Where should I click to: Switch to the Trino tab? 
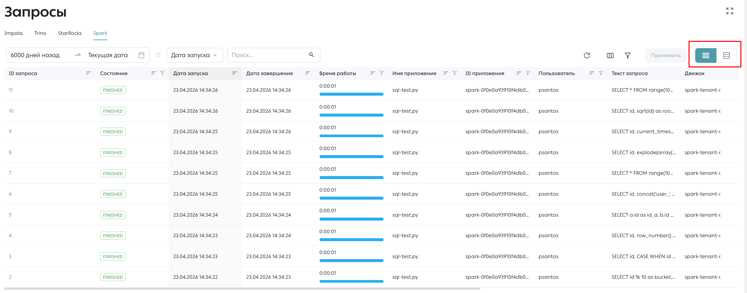click(40, 33)
